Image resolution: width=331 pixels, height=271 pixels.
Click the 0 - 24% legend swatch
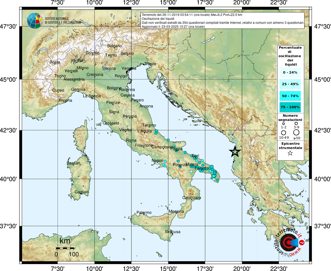pos(290,73)
